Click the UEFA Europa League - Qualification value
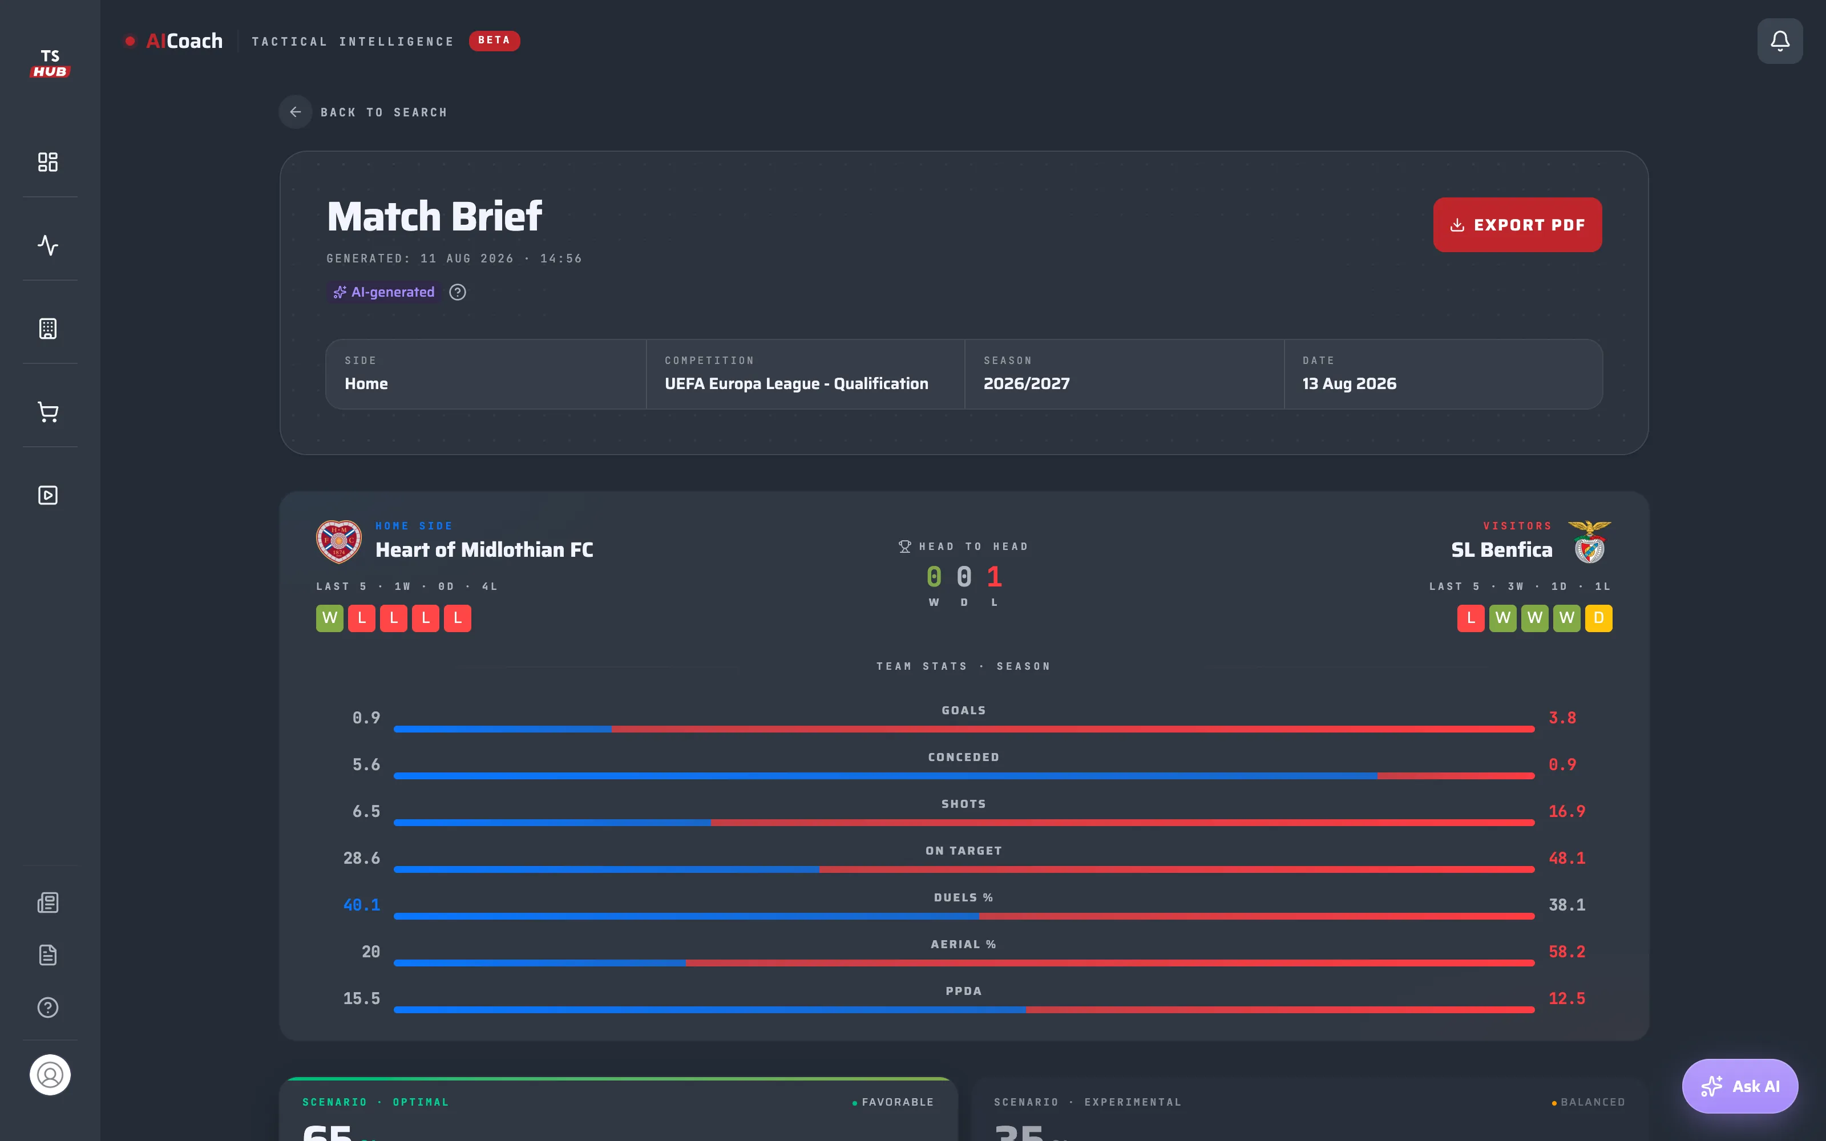Image resolution: width=1826 pixels, height=1141 pixels. pyautogui.click(x=796, y=383)
